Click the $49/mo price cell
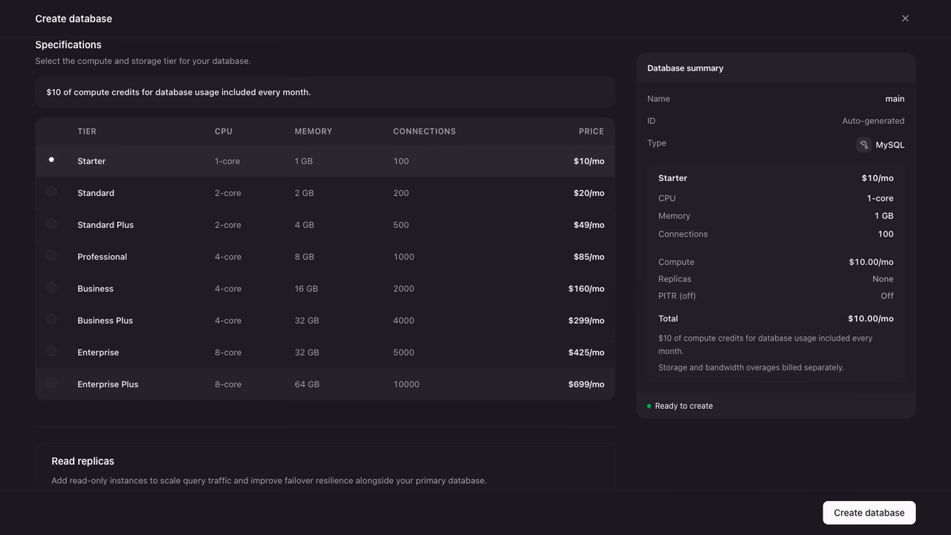Viewport: 951px width, 535px height. point(588,225)
